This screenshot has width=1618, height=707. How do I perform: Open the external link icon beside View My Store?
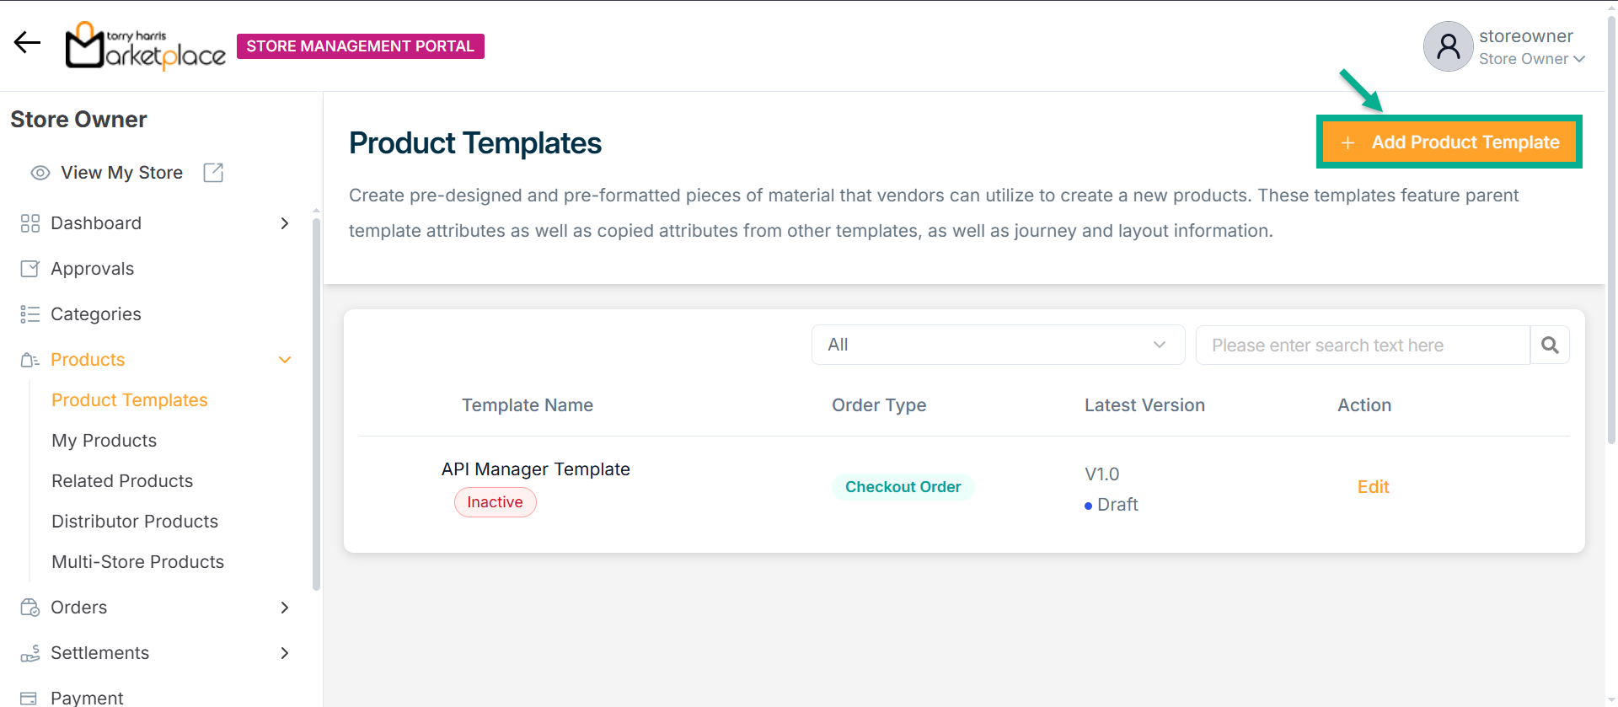(x=213, y=173)
